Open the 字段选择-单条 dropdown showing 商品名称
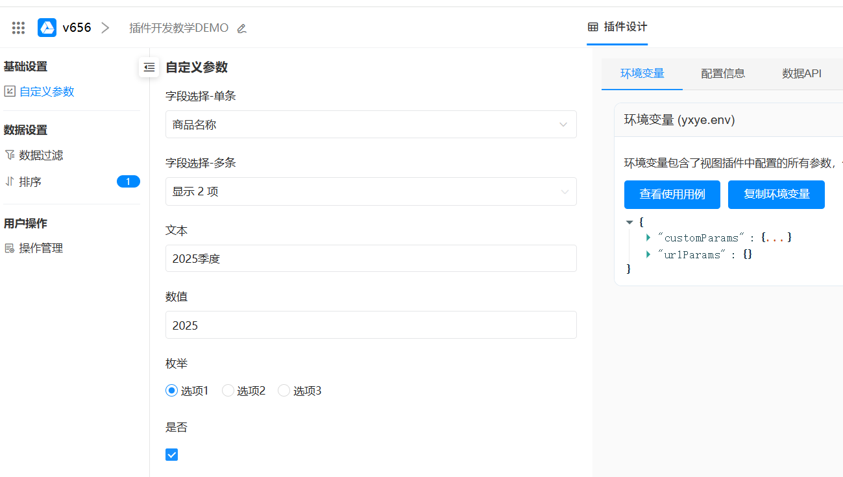 point(371,125)
